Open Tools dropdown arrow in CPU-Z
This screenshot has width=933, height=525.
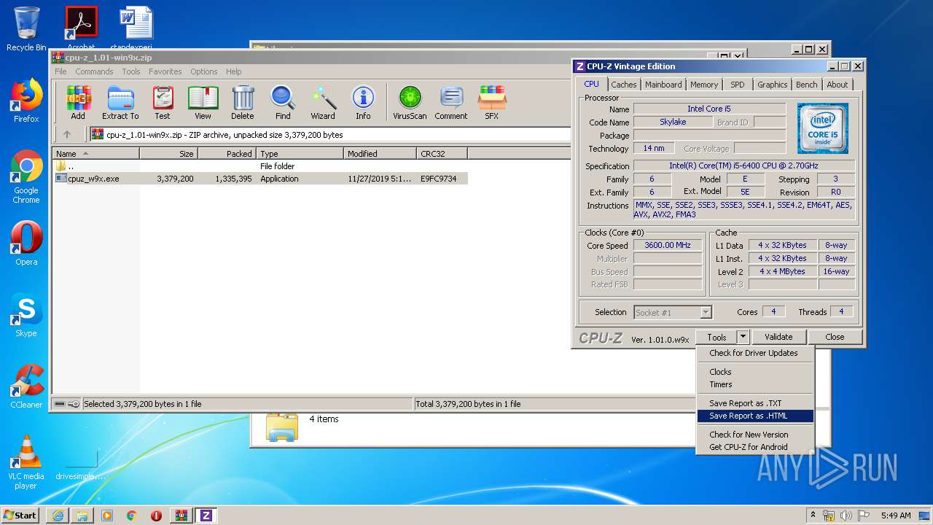pyautogui.click(x=742, y=337)
